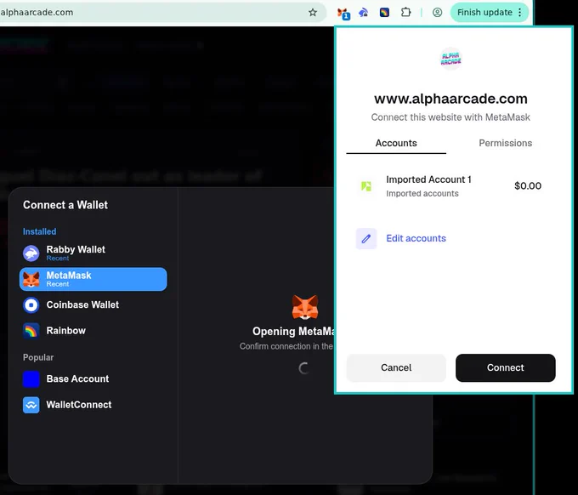Open the Edit accounts link

click(416, 238)
